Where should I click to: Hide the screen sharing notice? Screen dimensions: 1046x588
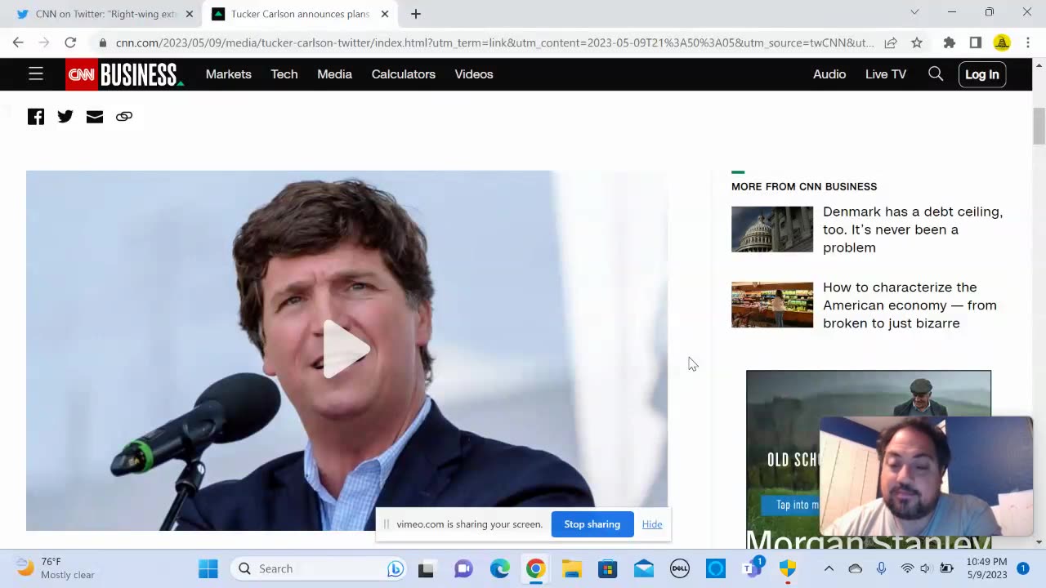point(652,524)
